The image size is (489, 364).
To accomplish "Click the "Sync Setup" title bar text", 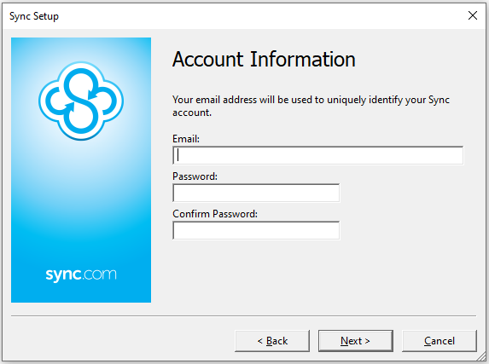I will (x=34, y=16).
